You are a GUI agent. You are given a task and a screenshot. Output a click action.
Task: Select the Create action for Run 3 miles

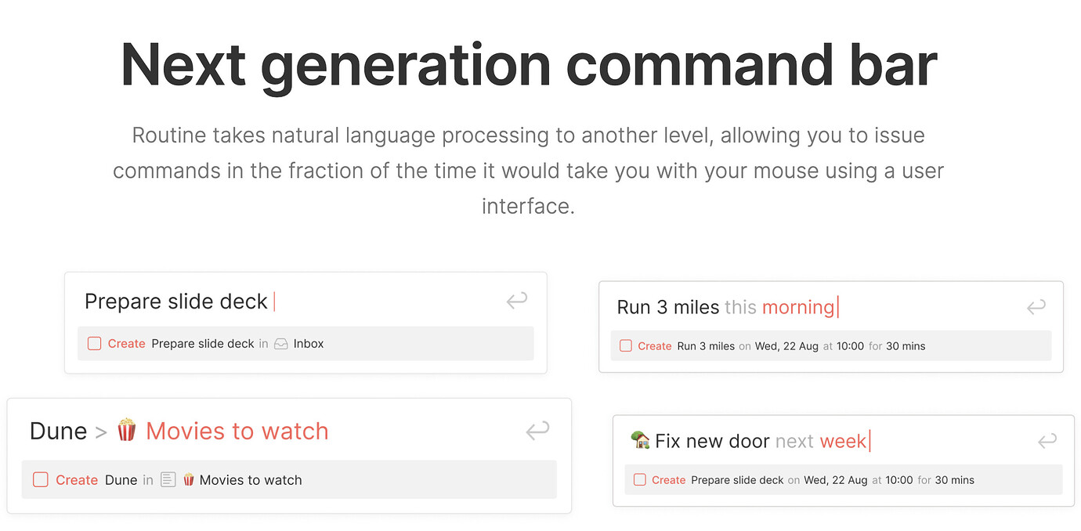coord(655,345)
